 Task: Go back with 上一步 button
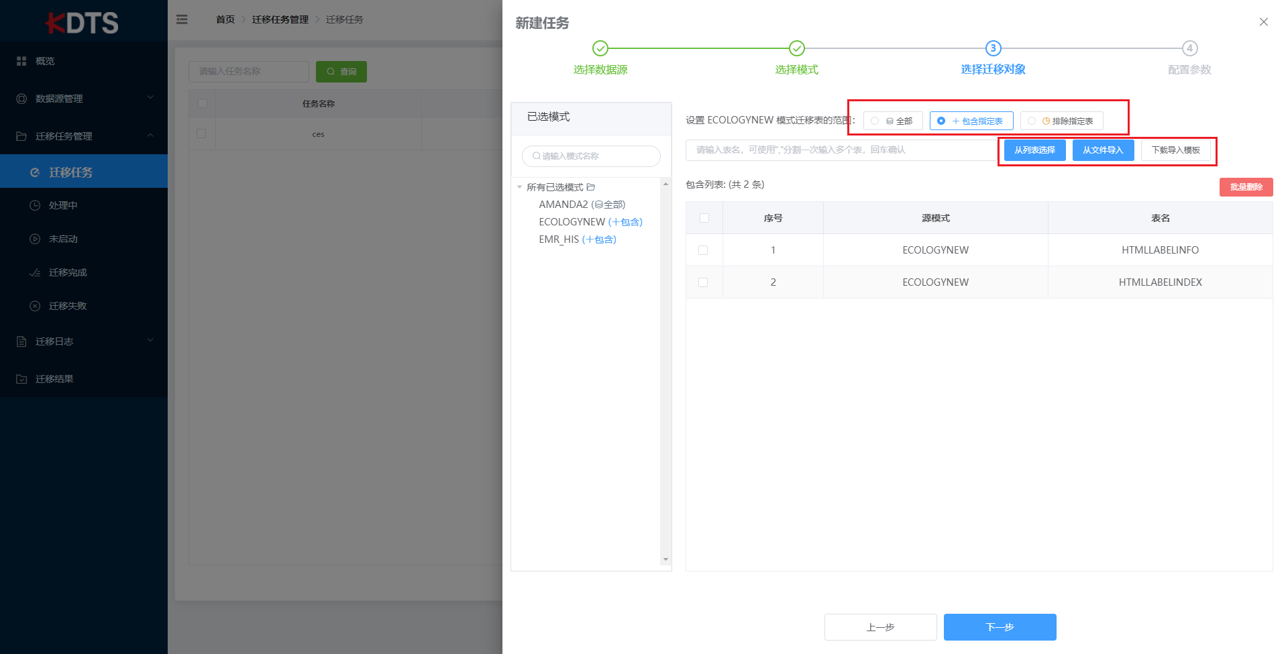[x=880, y=627]
